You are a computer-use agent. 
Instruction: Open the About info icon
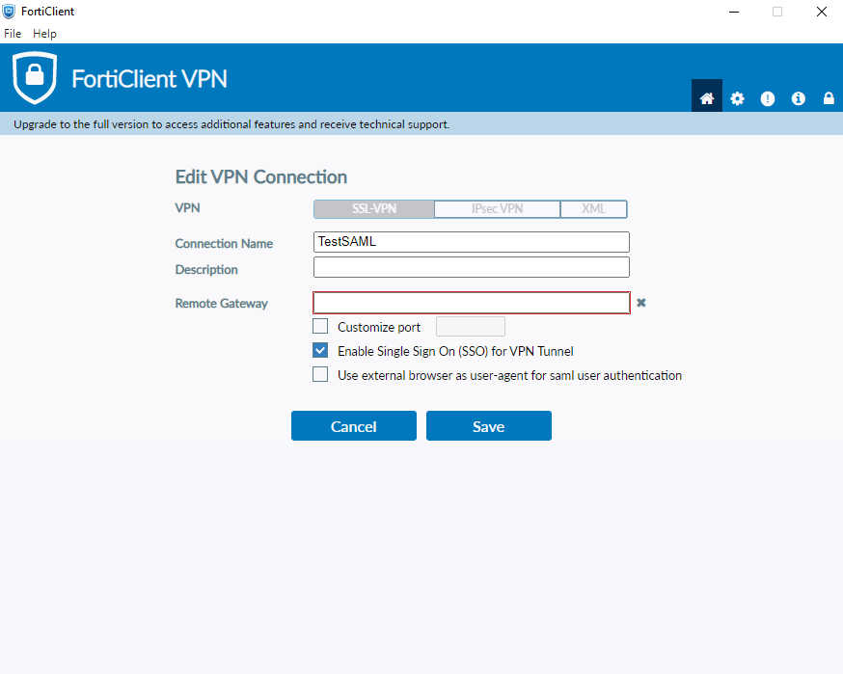coord(798,97)
